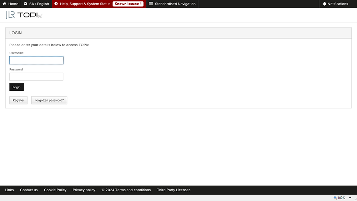This screenshot has height=201, width=357.
Task: Click the Register button
Action: pyautogui.click(x=19, y=100)
